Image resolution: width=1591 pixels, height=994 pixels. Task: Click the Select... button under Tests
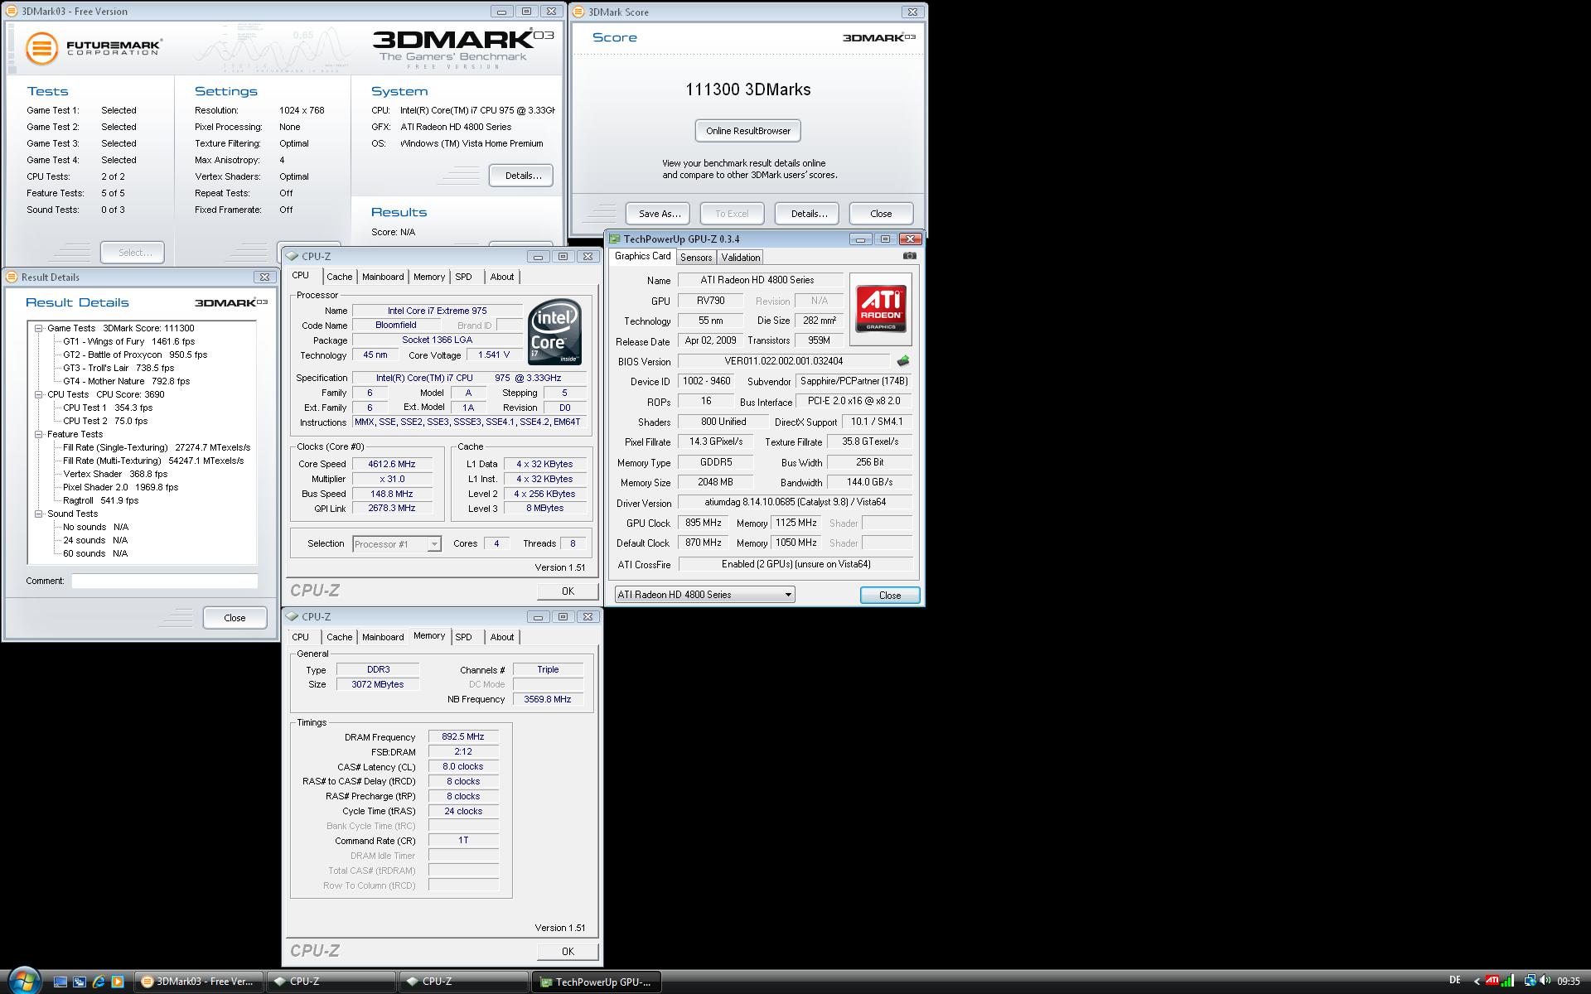133,253
